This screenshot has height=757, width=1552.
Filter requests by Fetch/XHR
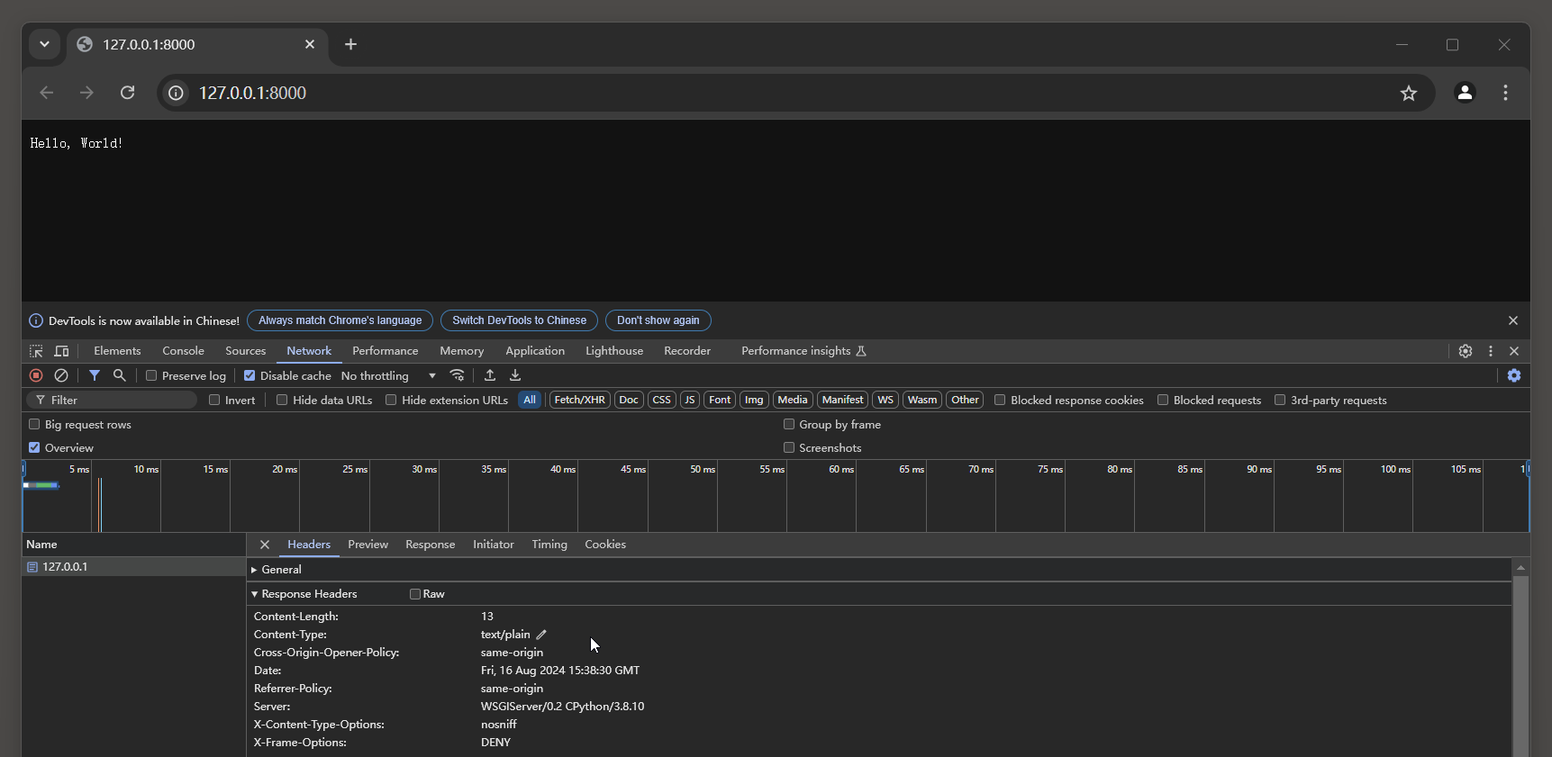point(580,400)
